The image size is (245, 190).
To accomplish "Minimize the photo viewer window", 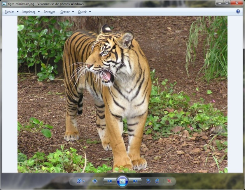I will [220, 3].
